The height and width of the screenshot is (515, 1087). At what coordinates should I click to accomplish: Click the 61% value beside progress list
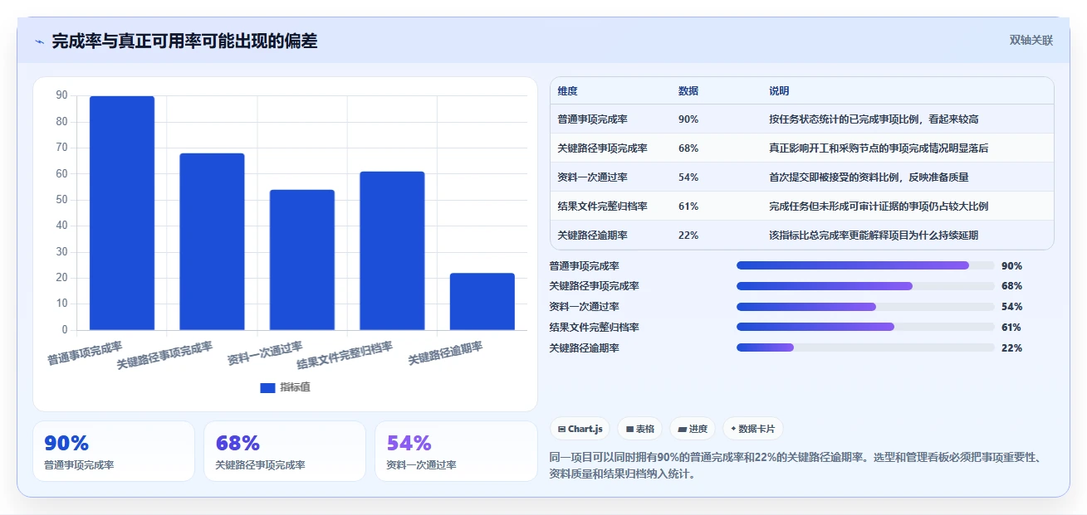pyautogui.click(x=1011, y=328)
